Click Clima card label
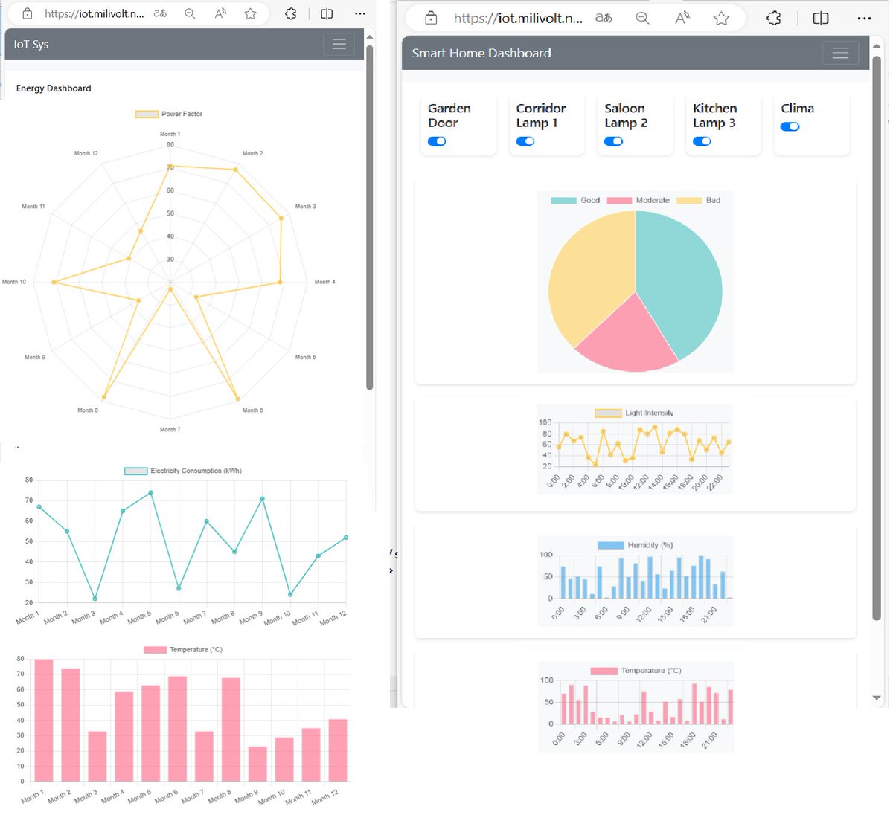The height and width of the screenshot is (818, 893). [797, 109]
